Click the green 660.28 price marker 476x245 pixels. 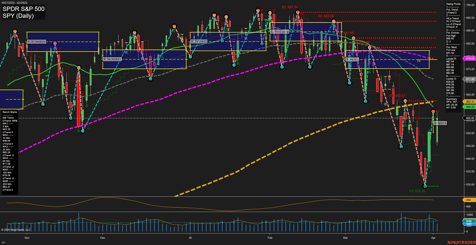[x=470, y=107]
